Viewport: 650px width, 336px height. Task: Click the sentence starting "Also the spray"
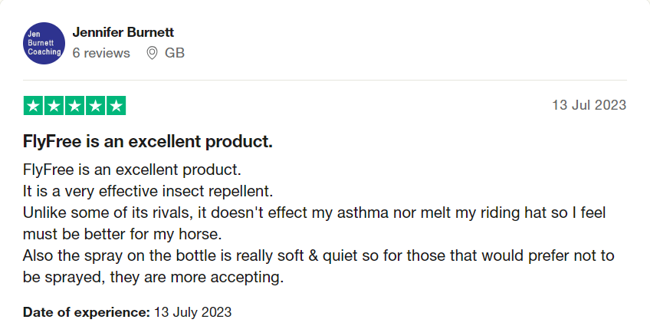click(319, 255)
